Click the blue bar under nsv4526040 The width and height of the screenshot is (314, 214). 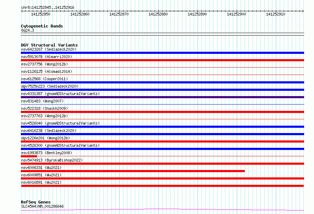click(x=162, y=127)
